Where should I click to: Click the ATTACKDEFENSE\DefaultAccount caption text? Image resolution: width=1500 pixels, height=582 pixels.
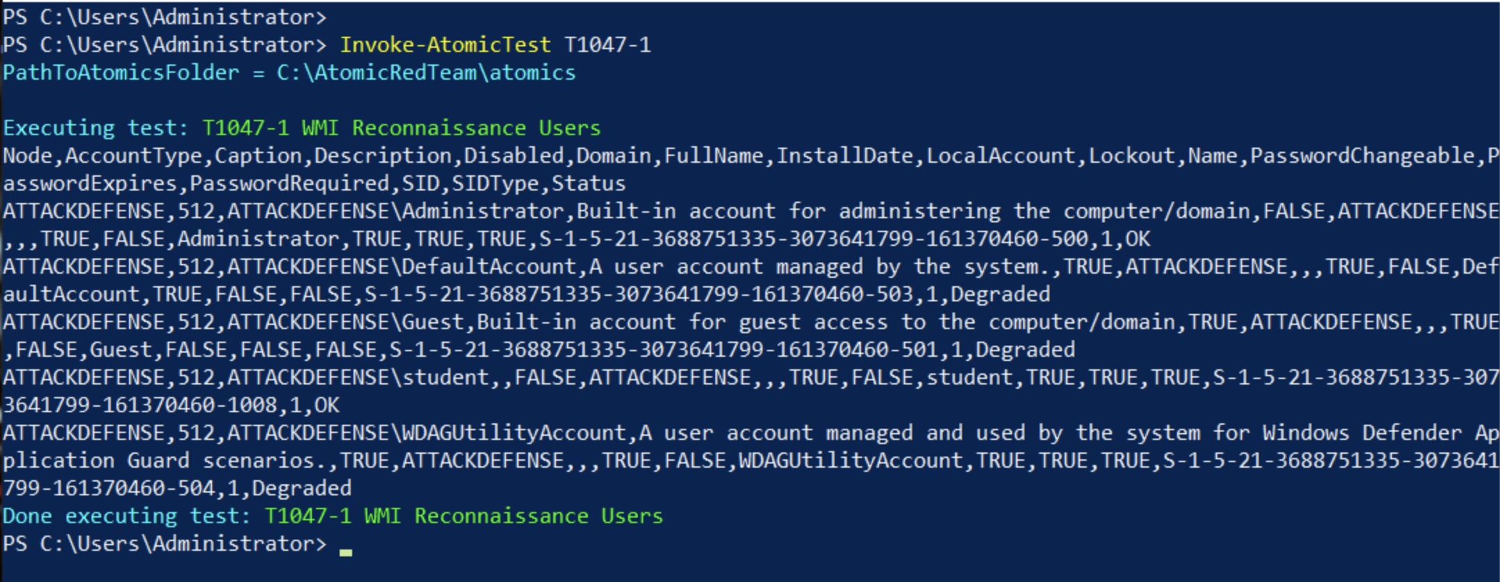(x=403, y=267)
